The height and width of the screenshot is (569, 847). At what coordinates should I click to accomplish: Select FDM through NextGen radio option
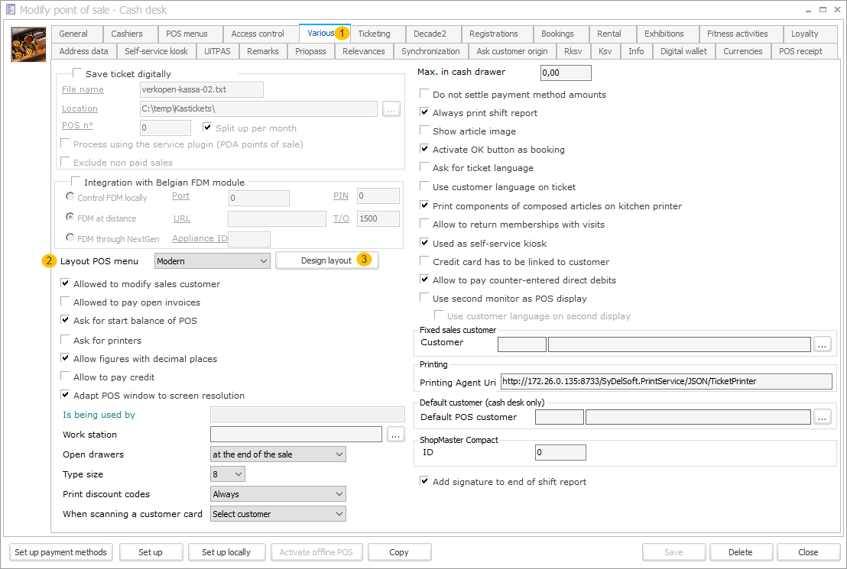coord(70,238)
